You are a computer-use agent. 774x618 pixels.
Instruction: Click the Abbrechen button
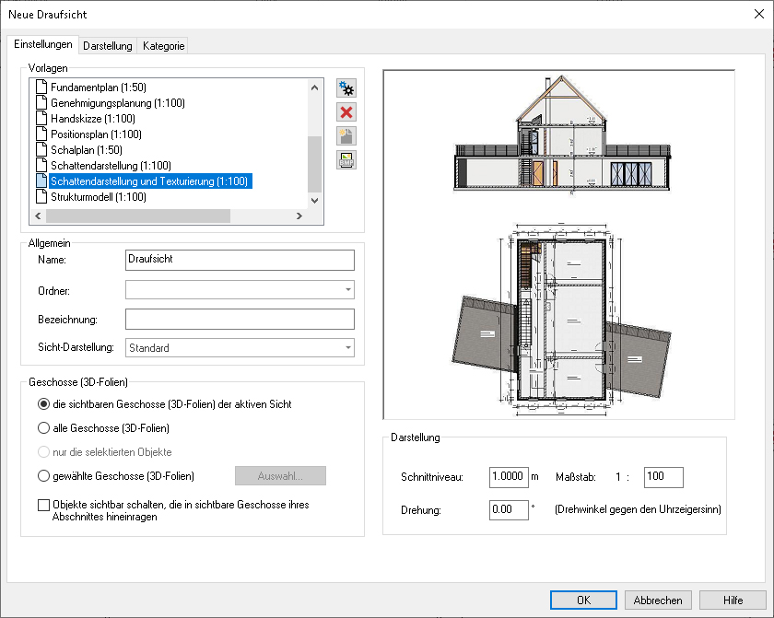click(x=658, y=601)
